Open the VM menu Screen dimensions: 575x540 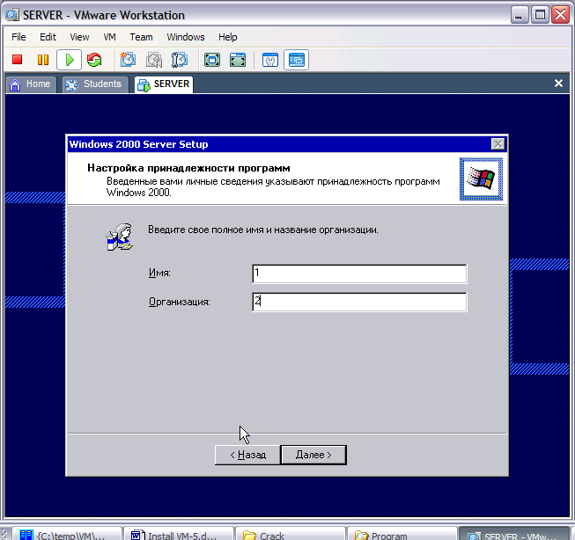(x=109, y=37)
